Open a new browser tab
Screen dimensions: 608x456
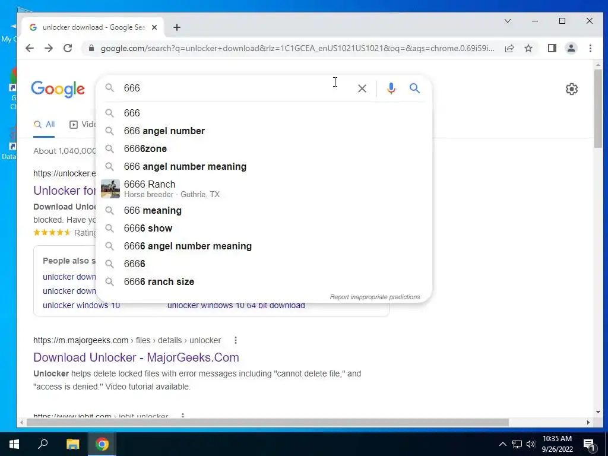tap(177, 27)
